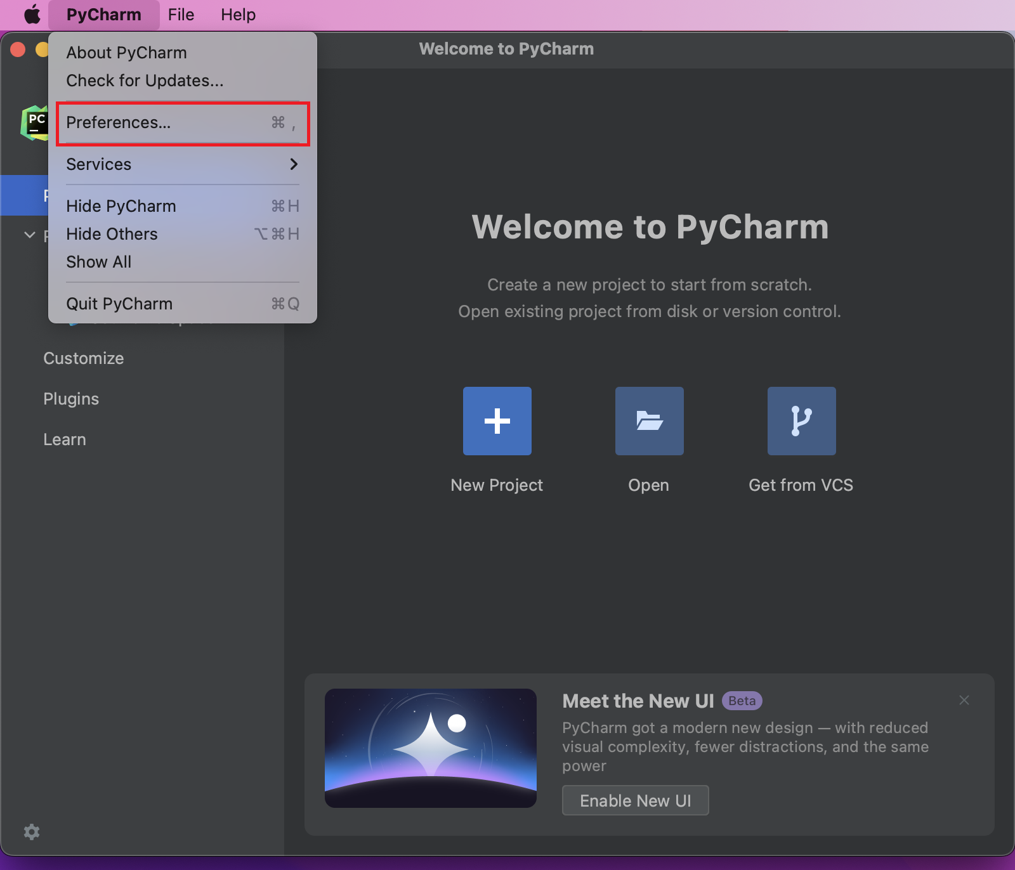Image resolution: width=1015 pixels, height=870 pixels.
Task: Choose Check for Updates...
Action: 183,81
